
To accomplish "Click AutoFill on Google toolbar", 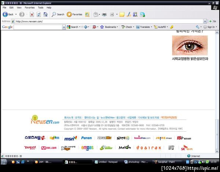I will point(160,27).
